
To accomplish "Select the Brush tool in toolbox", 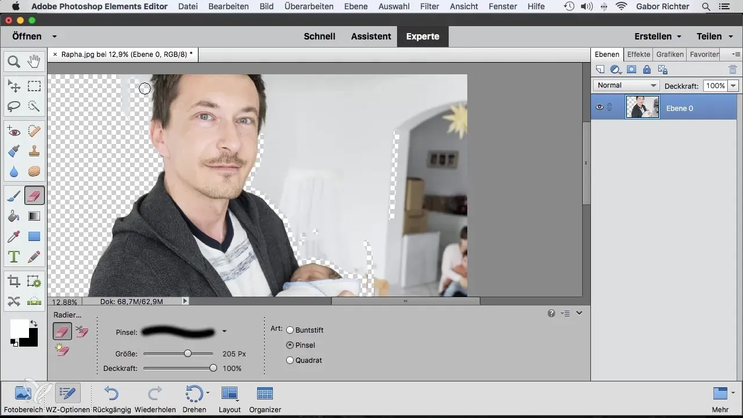I will tap(14, 196).
